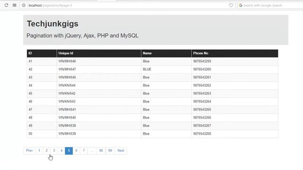Jump to pagination page 99
Screen dimensions: 303x170
[x=110, y=151]
